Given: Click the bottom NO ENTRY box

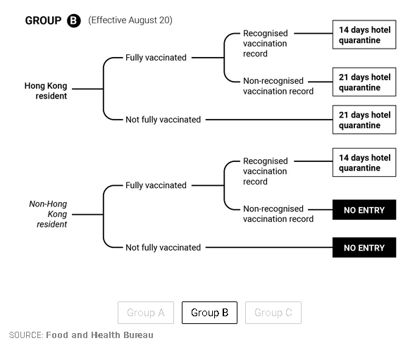Looking at the screenshot, I should click(364, 248).
